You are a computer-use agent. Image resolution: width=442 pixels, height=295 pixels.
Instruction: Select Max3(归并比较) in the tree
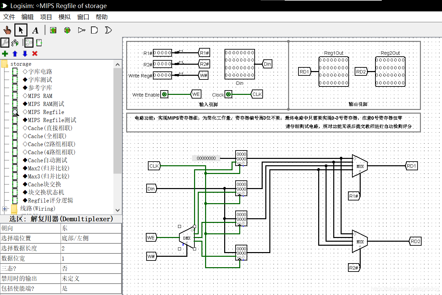tap(46, 176)
